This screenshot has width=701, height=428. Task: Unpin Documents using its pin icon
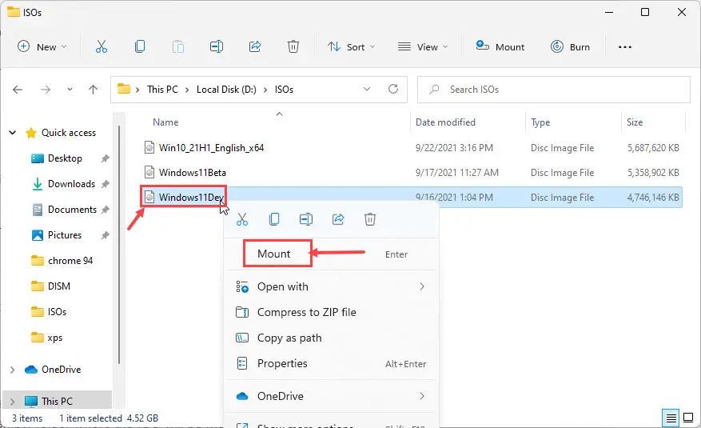coord(105,210)
